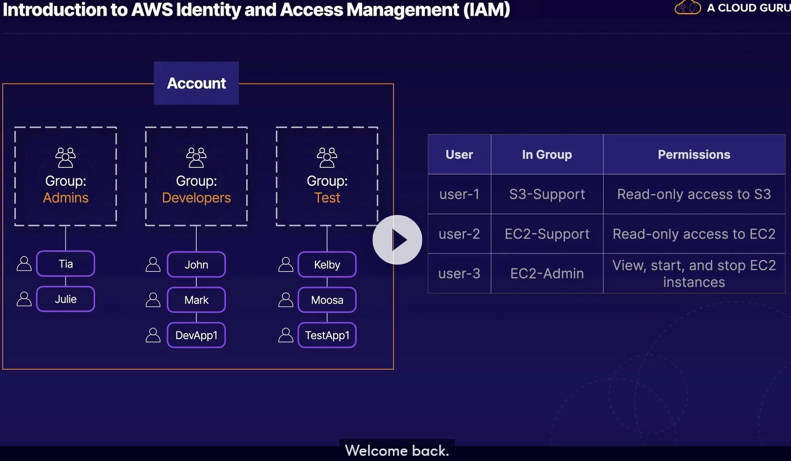The height and width of the screenshot is (461, 791).
Task: Select the TestApp1 user box
Action: coord(327,335)
